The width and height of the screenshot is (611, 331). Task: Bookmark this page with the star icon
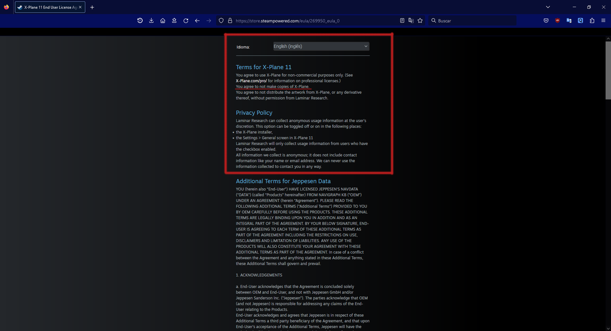tap(420, 21)
